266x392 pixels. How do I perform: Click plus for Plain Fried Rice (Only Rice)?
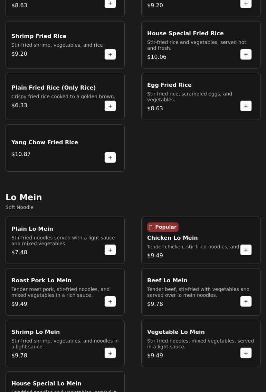click(110, 106)
